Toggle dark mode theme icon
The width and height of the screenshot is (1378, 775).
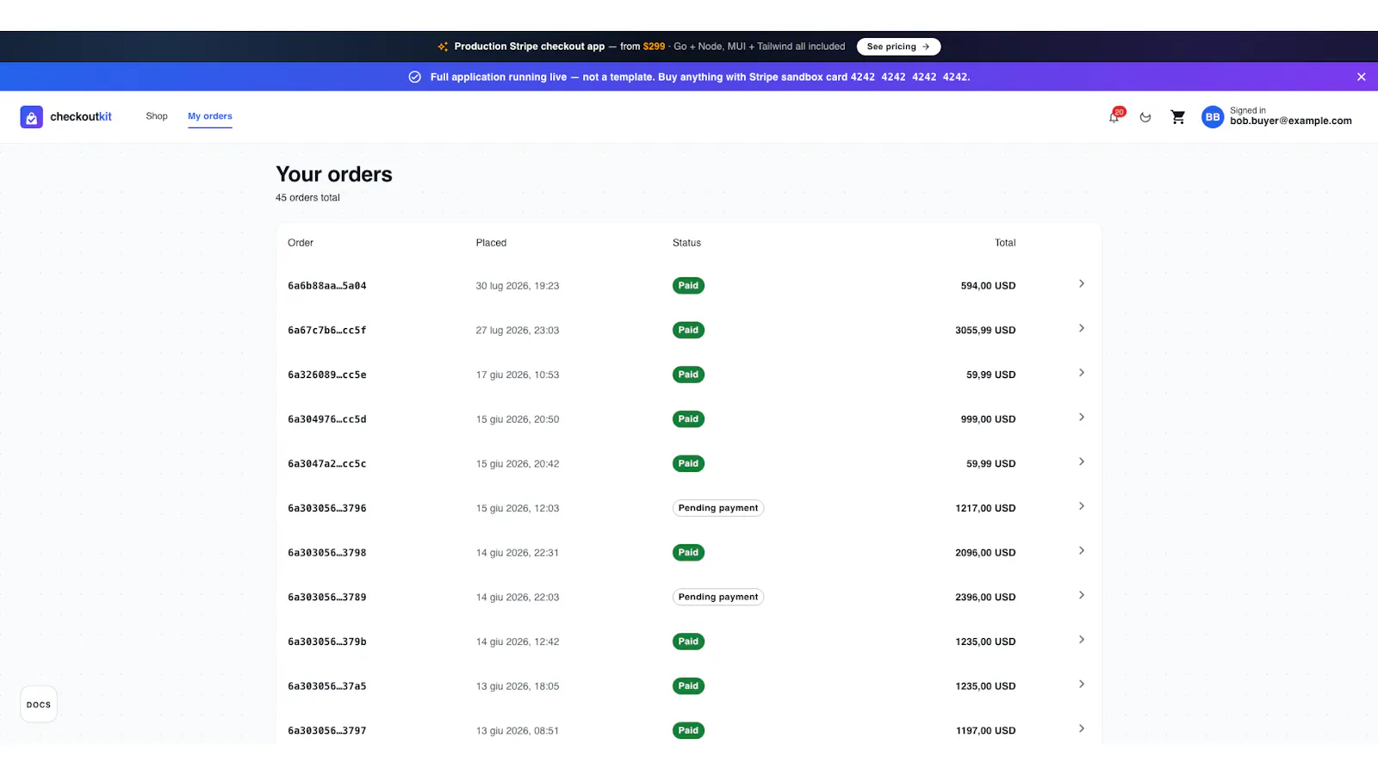tap(1145, 117)
